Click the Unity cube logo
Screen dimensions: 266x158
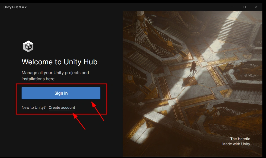(28, 46)
